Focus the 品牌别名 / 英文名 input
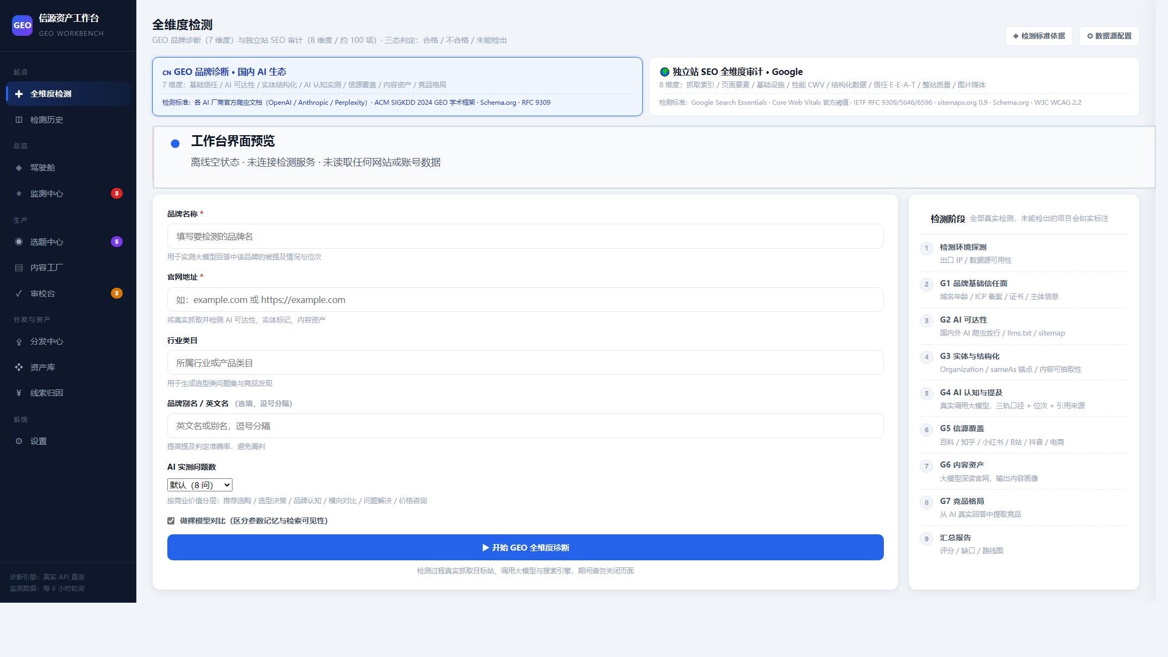 click(x=525, y=426)
